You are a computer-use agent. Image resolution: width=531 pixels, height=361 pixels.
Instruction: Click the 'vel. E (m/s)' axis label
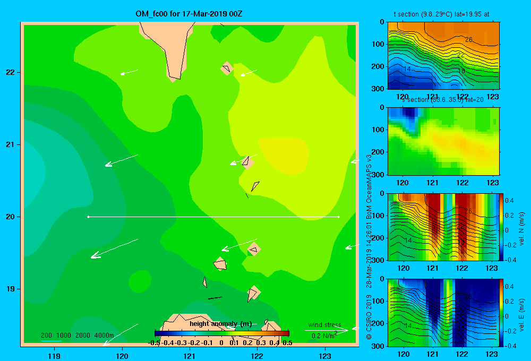click(521, 315)
